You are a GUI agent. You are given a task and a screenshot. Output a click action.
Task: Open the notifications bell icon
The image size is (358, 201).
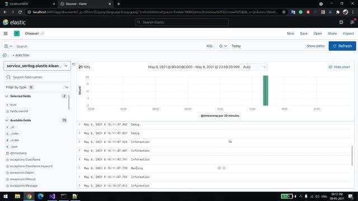(x=352, y=22)
